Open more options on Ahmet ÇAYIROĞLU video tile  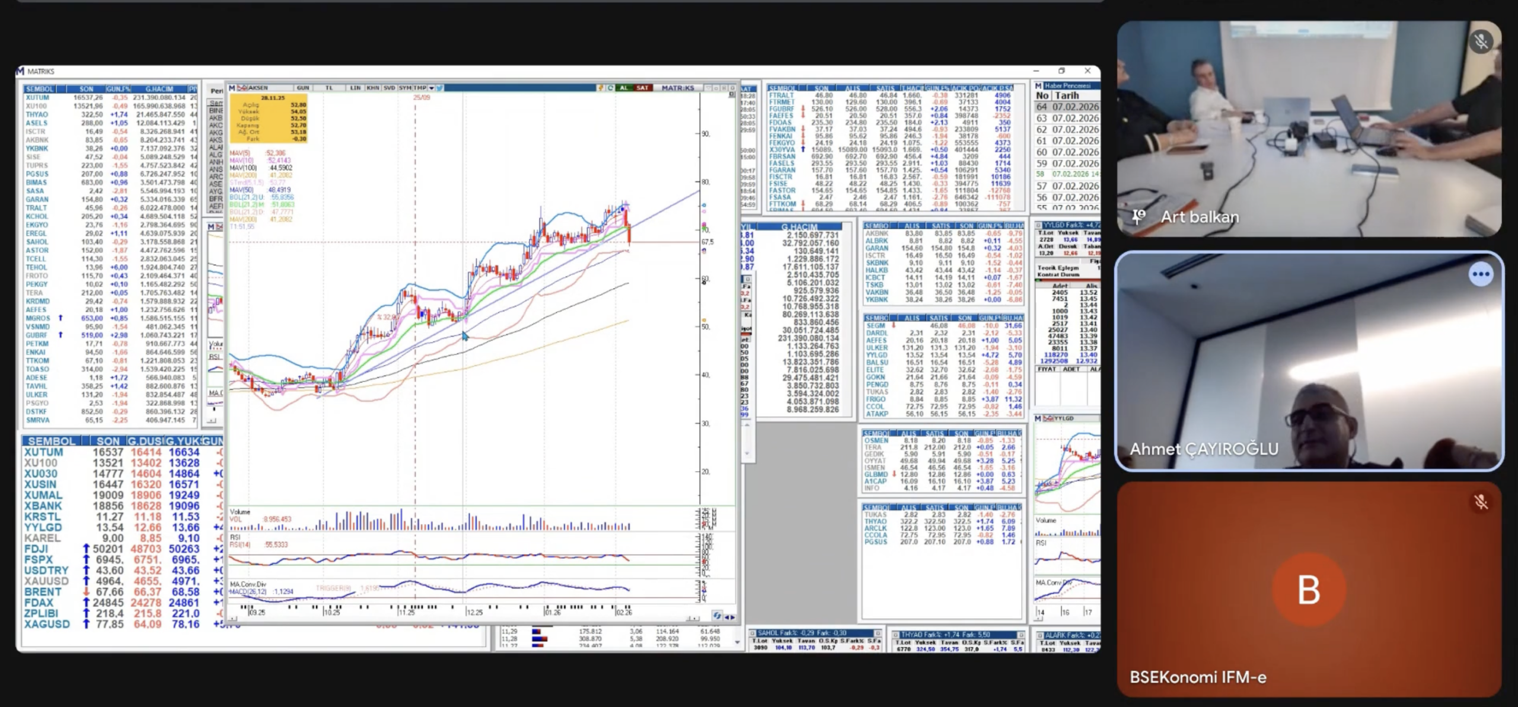coord(1480,274)
